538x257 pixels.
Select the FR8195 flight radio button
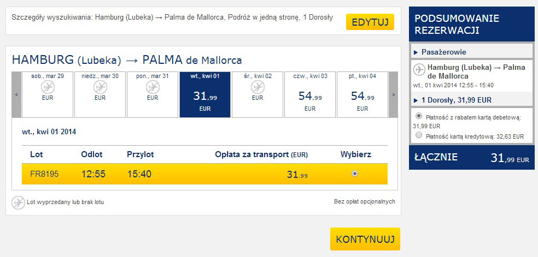pyautogui.click(x=355, y=174)
